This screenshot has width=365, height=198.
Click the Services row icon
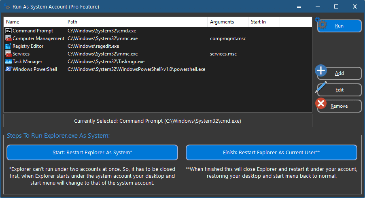coord(8,54)
